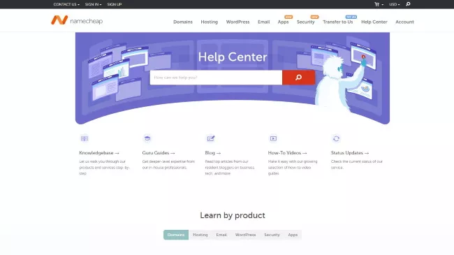The image size is (454, 255).
Task: Focus the "How can we help you?" search field
Action: tap(216, 78)
